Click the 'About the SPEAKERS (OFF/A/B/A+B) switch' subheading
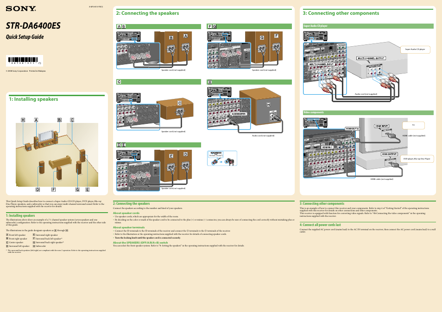The height and width of the screenshot is (312, 442). coord(140,243)
